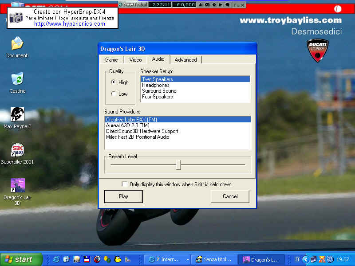Viewport: 355px width, 266px height.
Task: Click the envelope mail icon in NewTribal bar
Action: (x=207, y=4)
